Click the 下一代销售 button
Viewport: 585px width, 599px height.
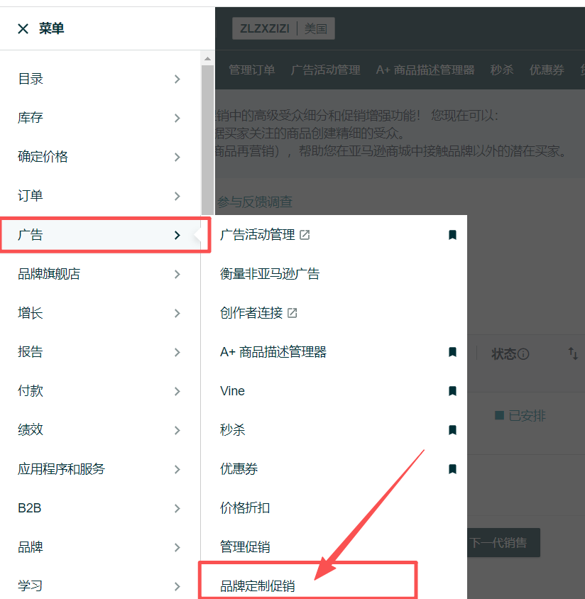[503, 542]
